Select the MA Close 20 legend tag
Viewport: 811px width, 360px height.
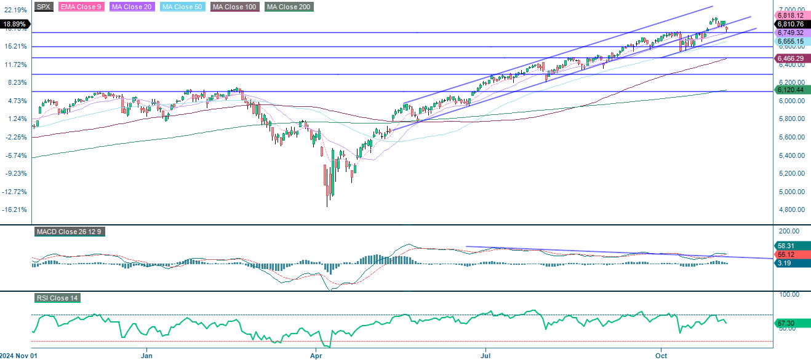point(130,7)
